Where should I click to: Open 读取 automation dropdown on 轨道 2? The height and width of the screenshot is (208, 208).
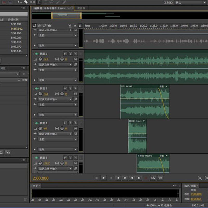coord(57,80)
